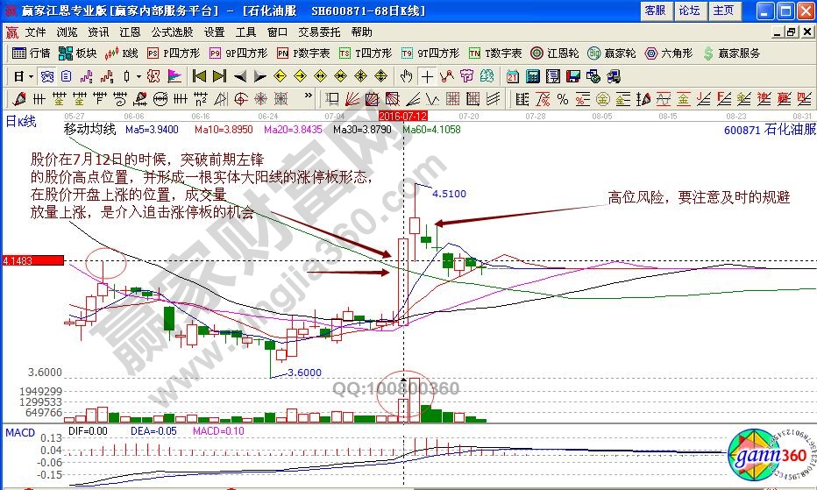Click the 客服 button in title bar

tap(655, 11)
